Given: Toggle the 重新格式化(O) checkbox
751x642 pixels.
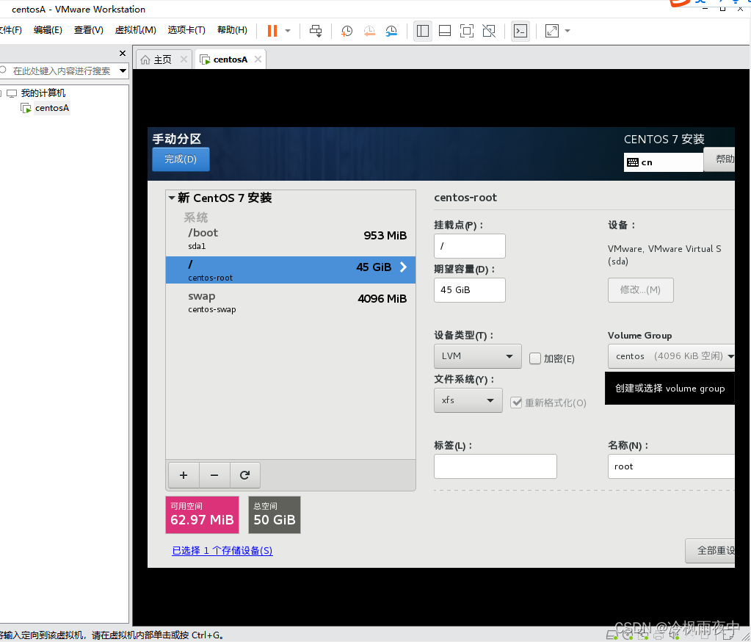Looking at the screenshot, I should coord(516,403).
